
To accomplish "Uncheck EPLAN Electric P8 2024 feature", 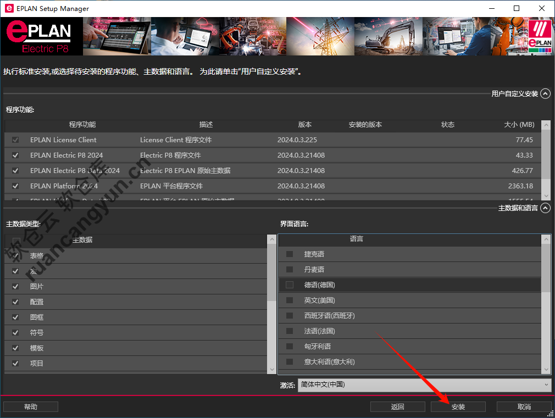I will (15, 155).
